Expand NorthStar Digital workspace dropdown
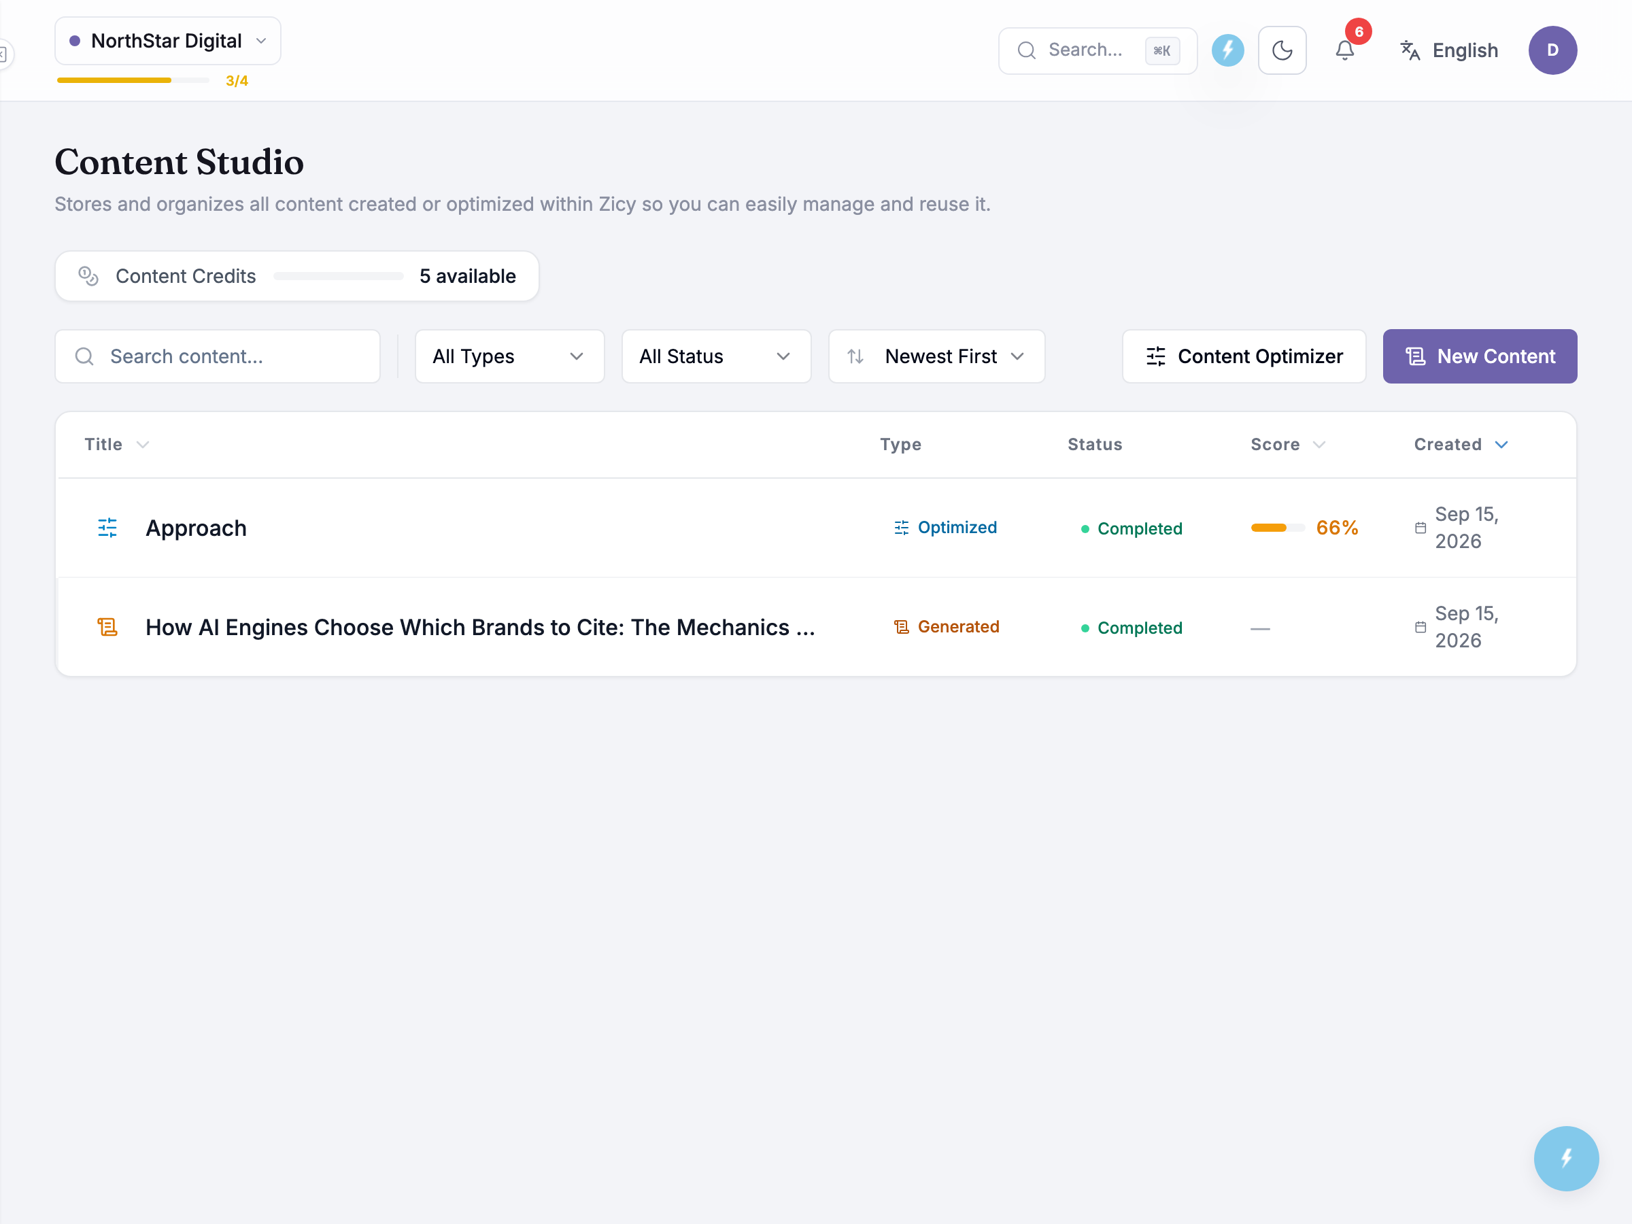1632x1224 pixels. 167,41
